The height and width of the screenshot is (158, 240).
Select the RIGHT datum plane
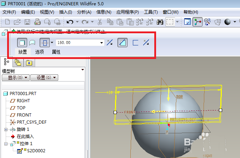23,101
